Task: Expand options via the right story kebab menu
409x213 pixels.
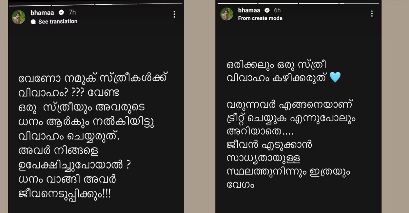Action: click(371, 14)
